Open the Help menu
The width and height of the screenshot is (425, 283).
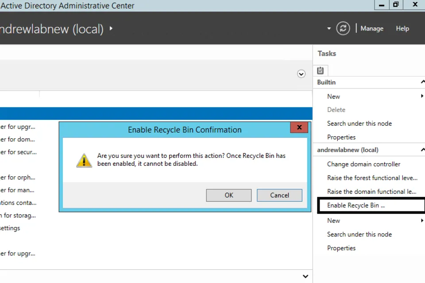[402, 28]
